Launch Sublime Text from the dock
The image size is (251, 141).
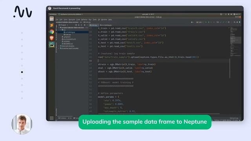51,25
